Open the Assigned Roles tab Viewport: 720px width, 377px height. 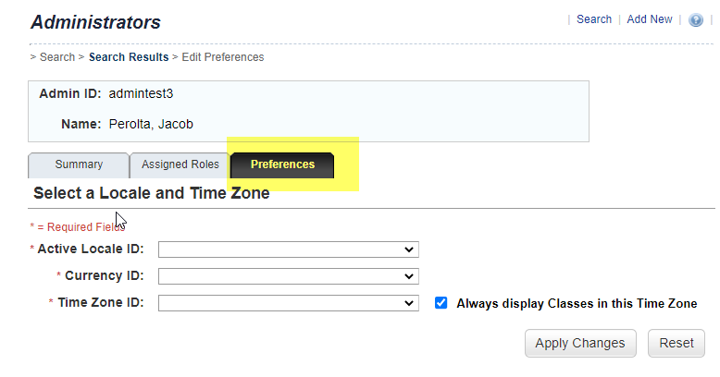tap(180, 164)
